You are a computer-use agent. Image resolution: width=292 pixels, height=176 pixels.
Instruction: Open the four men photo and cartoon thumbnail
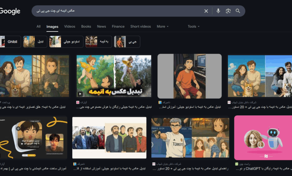pos(109,138)
